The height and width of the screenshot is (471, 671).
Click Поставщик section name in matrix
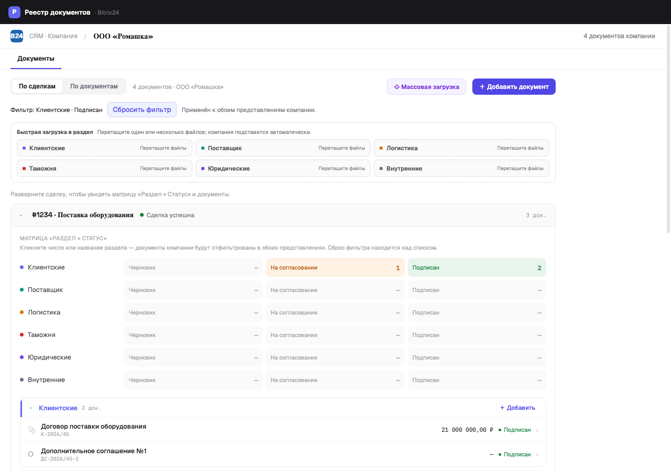45,290
